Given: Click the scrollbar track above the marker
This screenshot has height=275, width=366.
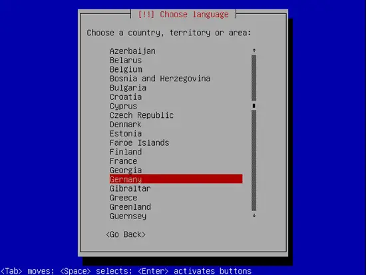Looking at the screenshot, I should tap(254, 78).
